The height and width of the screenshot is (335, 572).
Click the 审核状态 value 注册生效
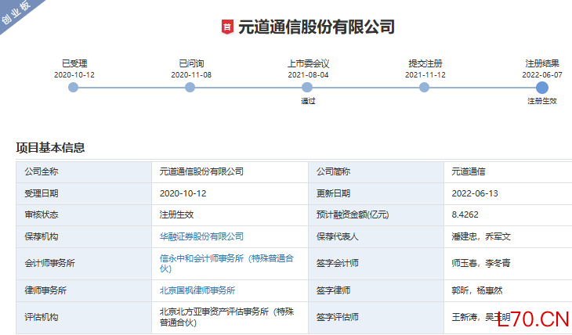point(176,214)
